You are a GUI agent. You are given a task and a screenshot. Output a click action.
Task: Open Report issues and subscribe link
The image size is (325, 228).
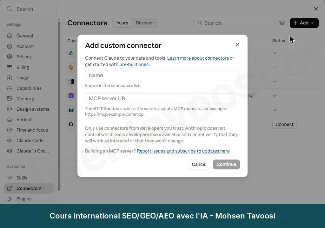coord(183,151)
